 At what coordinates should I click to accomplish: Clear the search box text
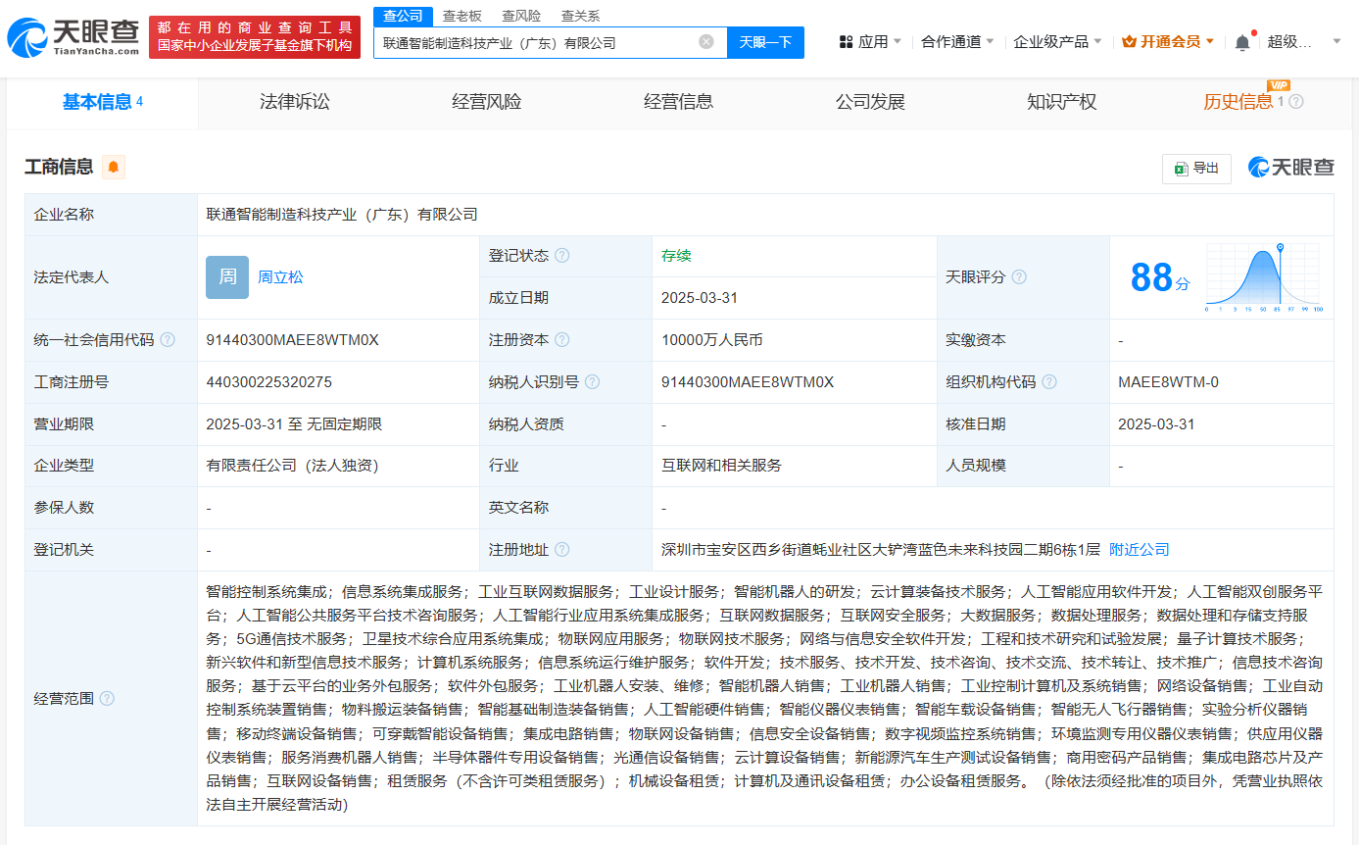point(705,42)
